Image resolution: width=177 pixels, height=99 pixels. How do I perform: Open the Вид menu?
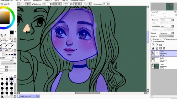[x=57, y=1]
